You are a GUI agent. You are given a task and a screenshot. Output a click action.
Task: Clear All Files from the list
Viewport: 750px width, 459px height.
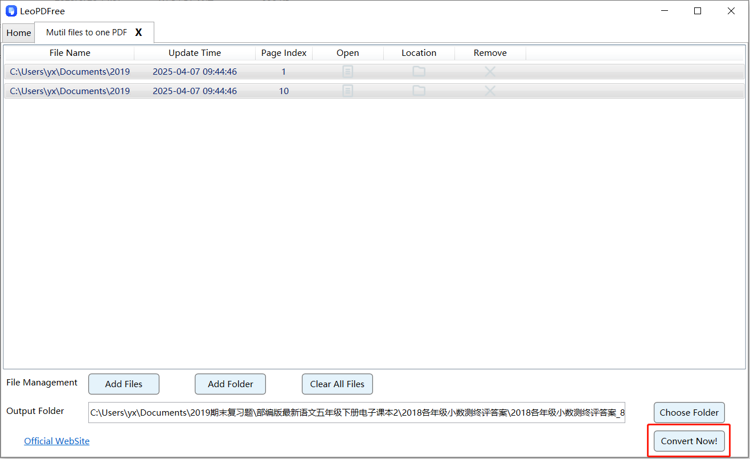[337, 384]
